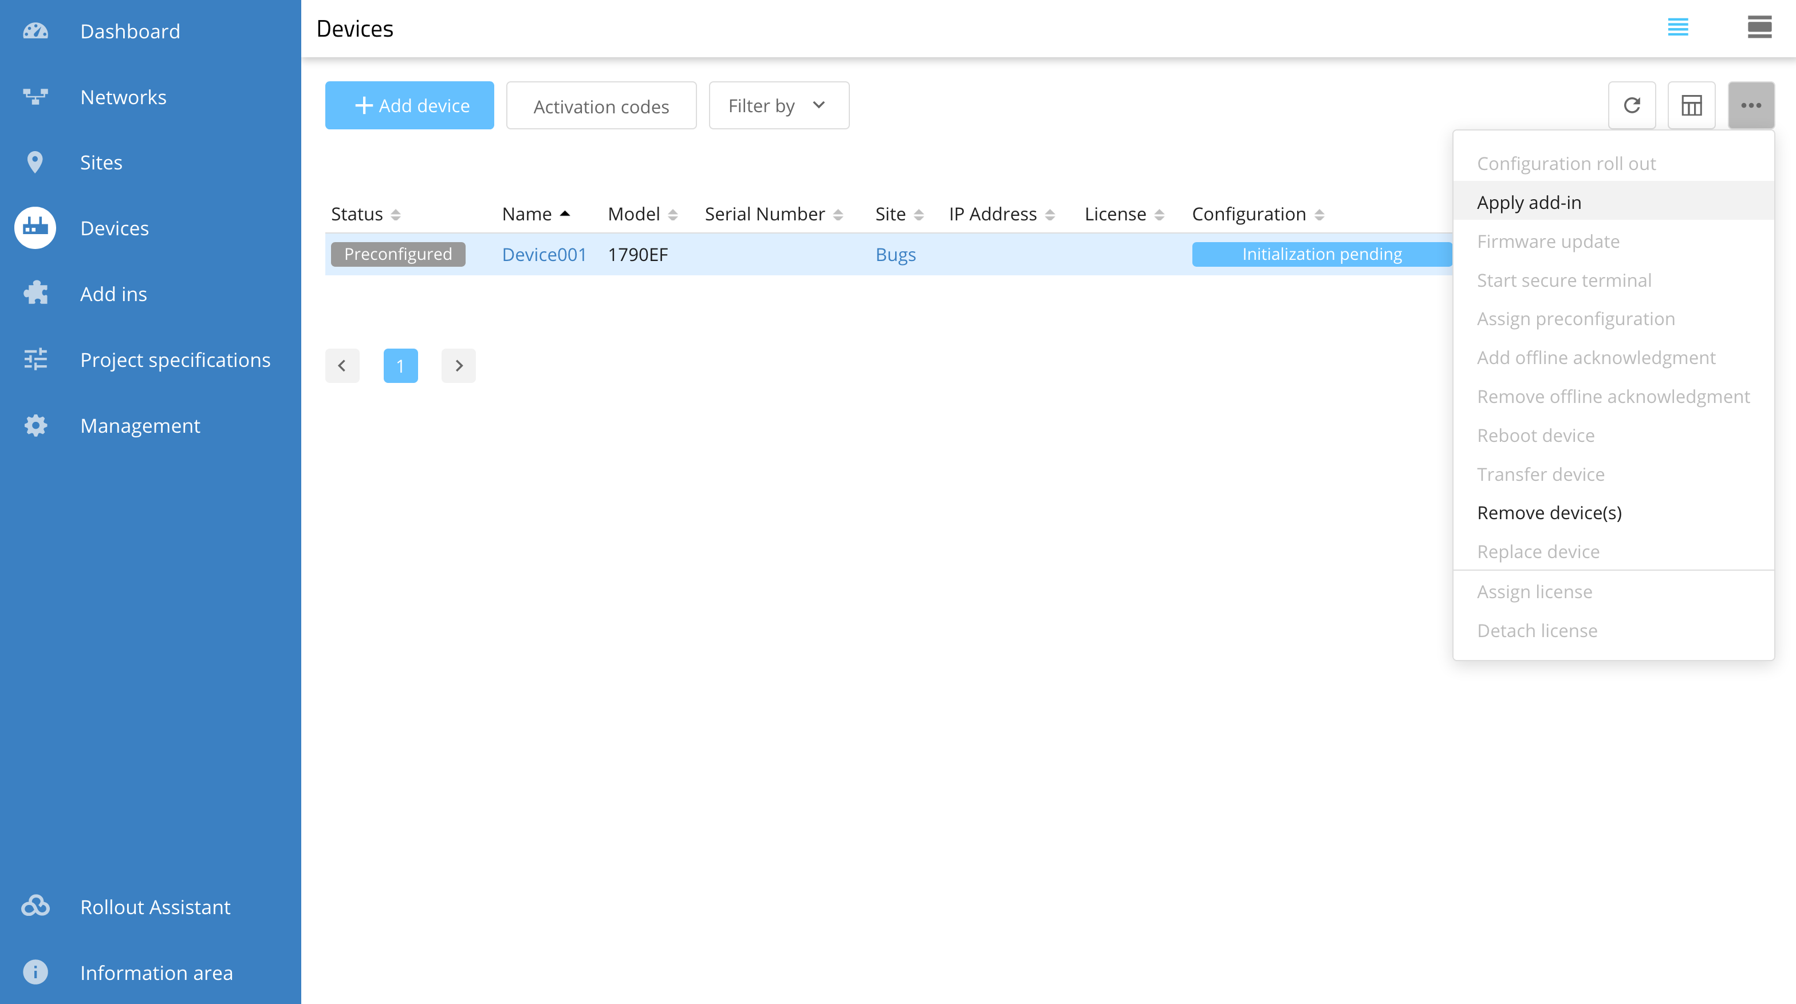Open the table column settings icon
The width and height of the screenshot is (1796, 1004).
1691,105
